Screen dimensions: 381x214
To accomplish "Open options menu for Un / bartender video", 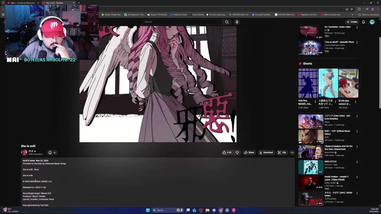I will pos(357,27).
